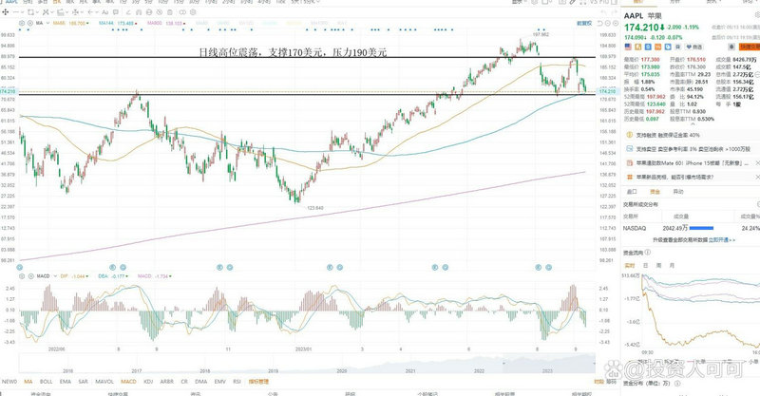
Task: Open news about Mate 60 and iPhone 15
Action: tap(693, 163)
